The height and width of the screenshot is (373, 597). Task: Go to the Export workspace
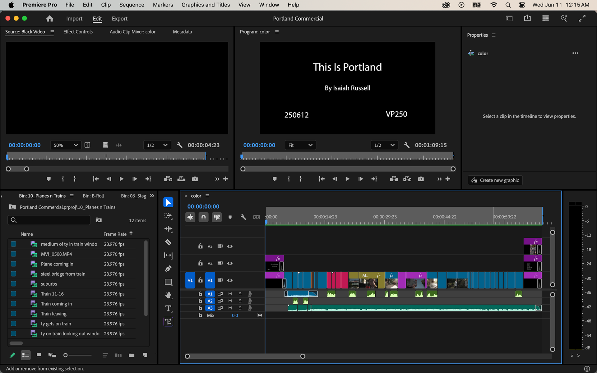[x=119, y=19]
